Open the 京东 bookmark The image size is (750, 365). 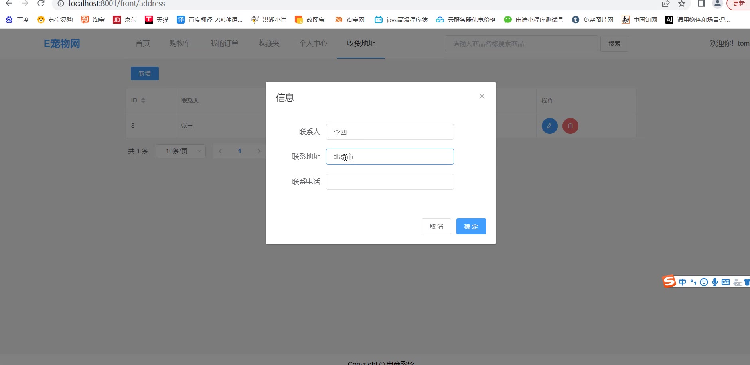[x=125, y=20]
